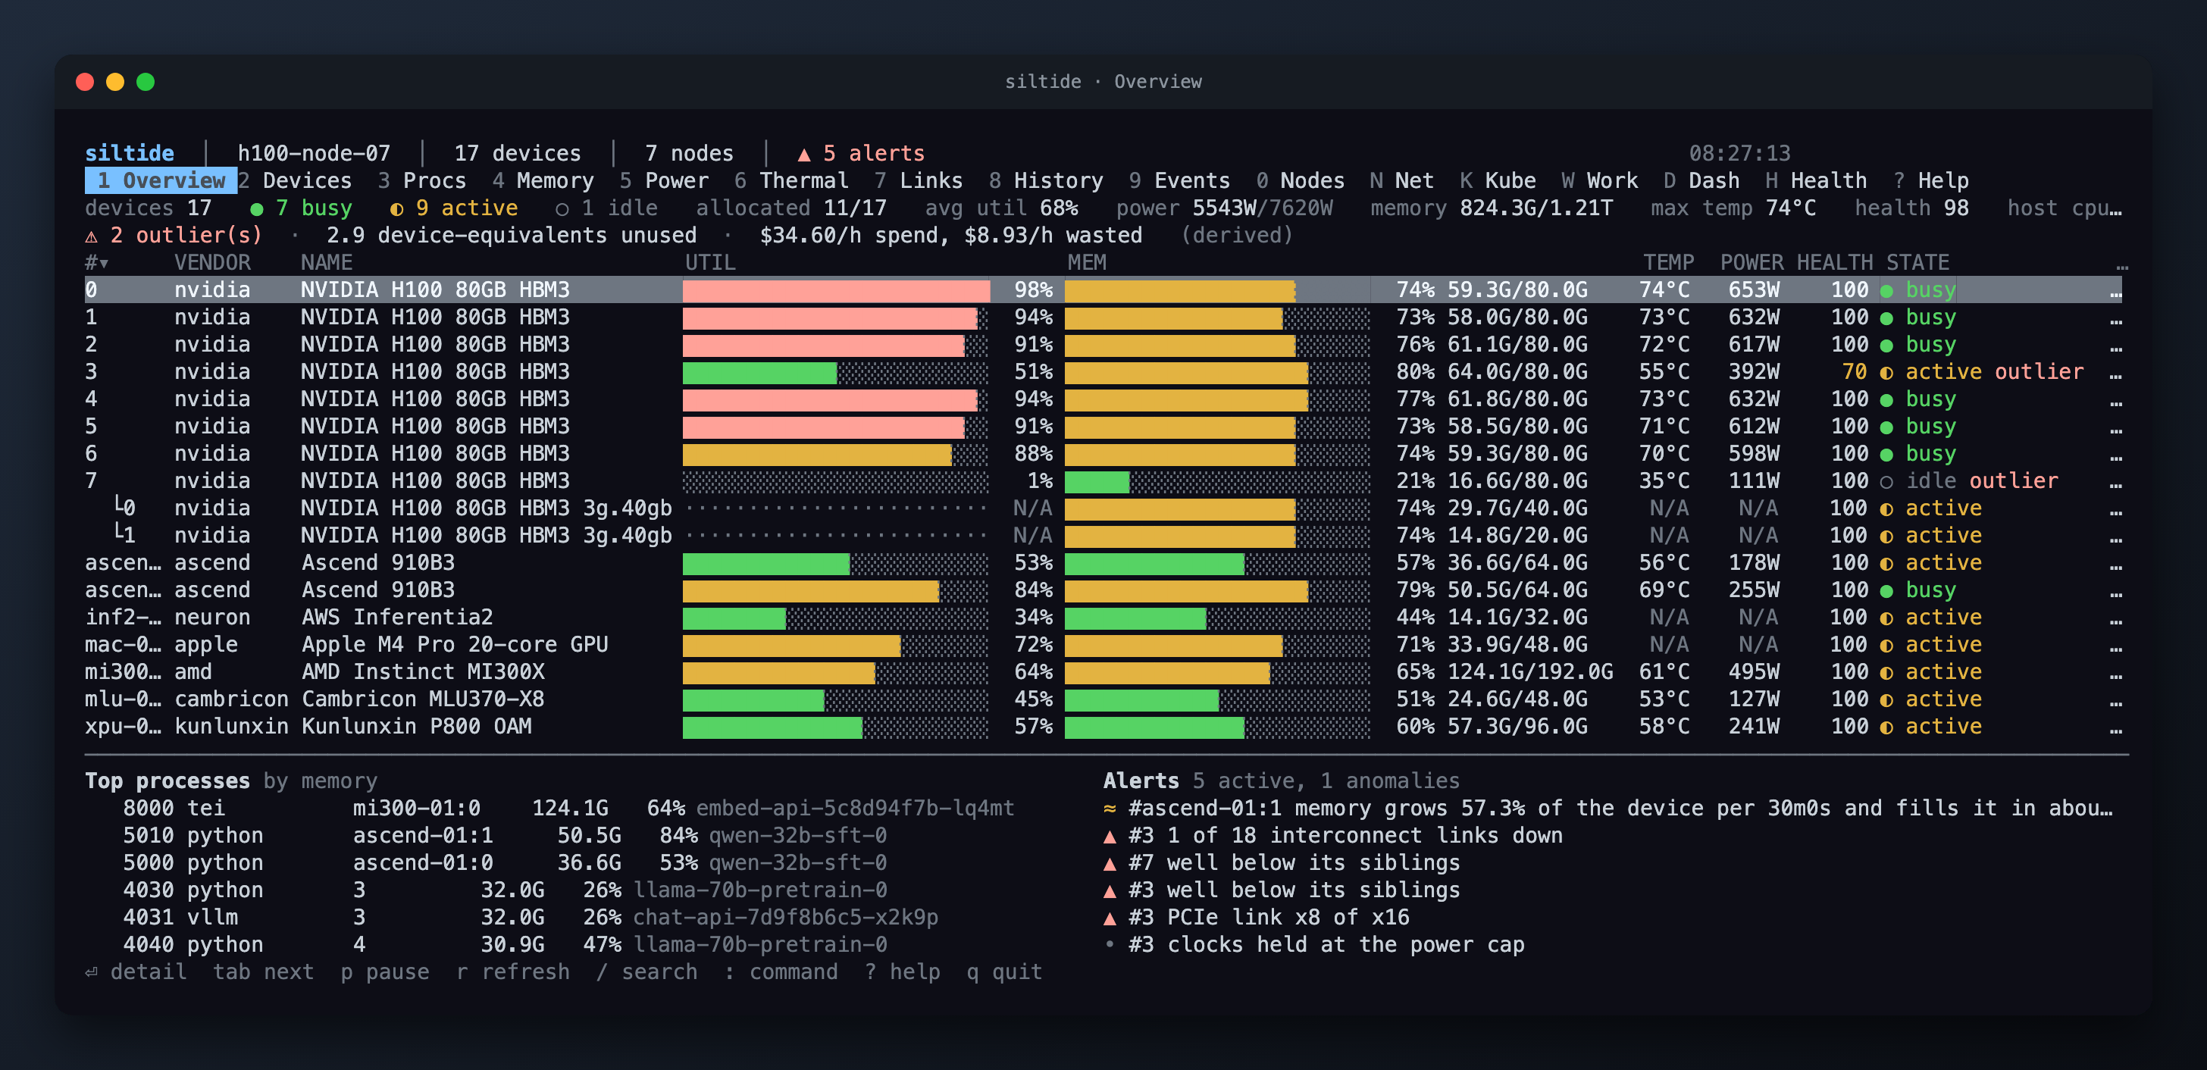Expand truncated host cpu summary field
2207x1070 pixels.
coord(2065,208)
